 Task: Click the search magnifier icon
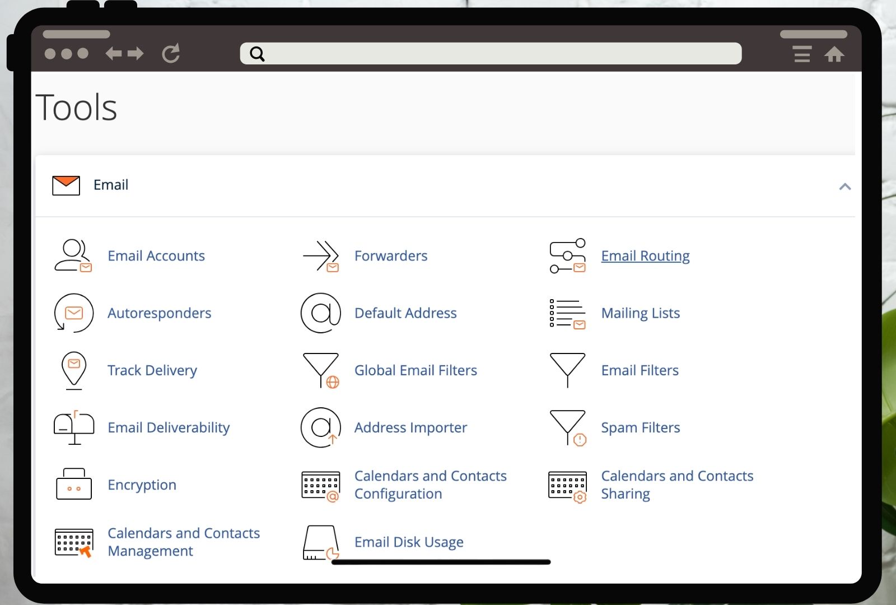click(x=257, y=54)
